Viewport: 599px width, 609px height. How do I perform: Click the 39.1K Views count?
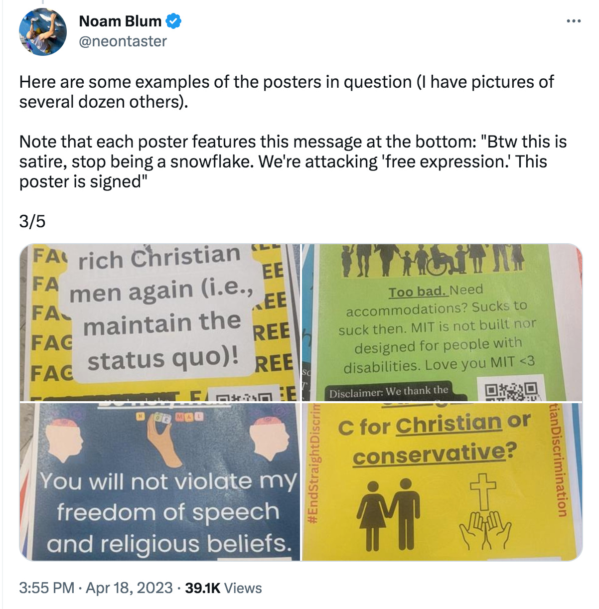click(x=223, y=588)
